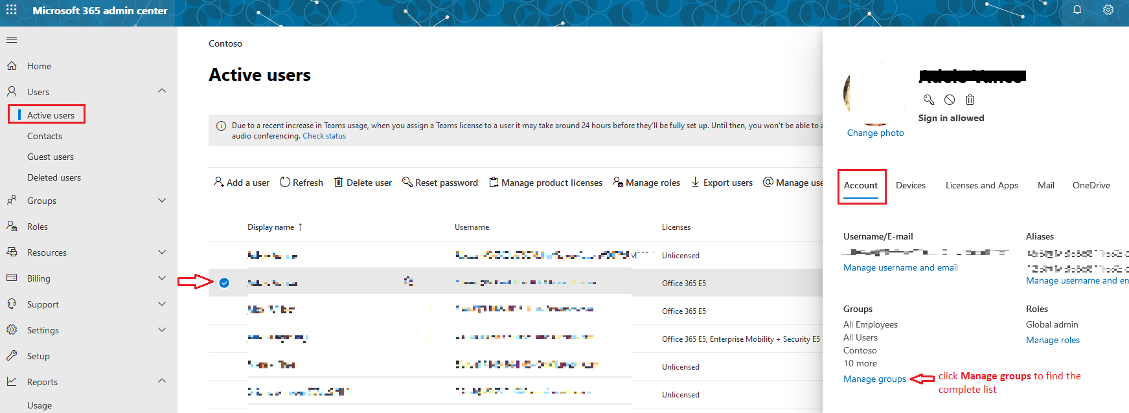Screen dimensions: 1129x413
Task: Click the reset password key icon in user panel
Action: pos(929,100)
